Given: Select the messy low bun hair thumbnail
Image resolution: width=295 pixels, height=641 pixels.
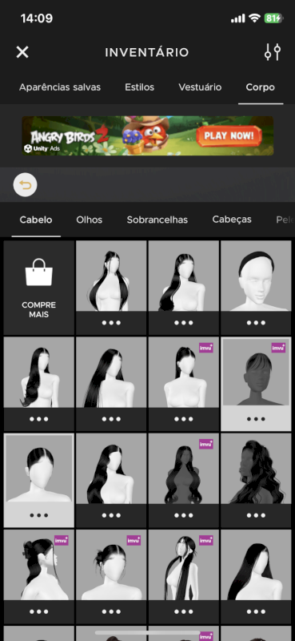Looking at the screenshot, I should (x=111, y=565).
